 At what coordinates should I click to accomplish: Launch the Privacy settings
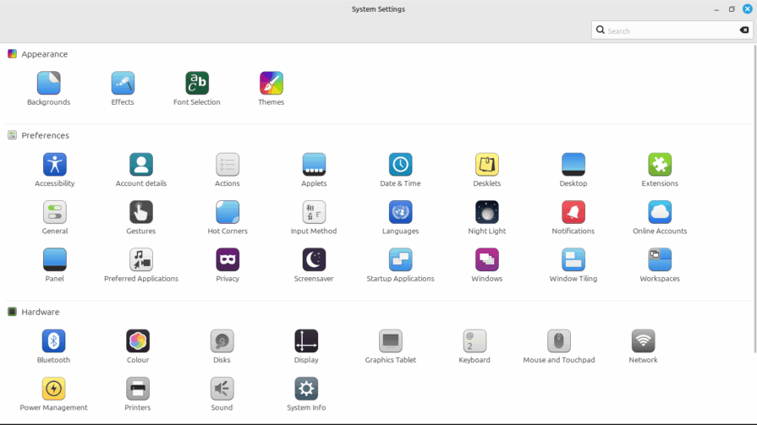228,259
